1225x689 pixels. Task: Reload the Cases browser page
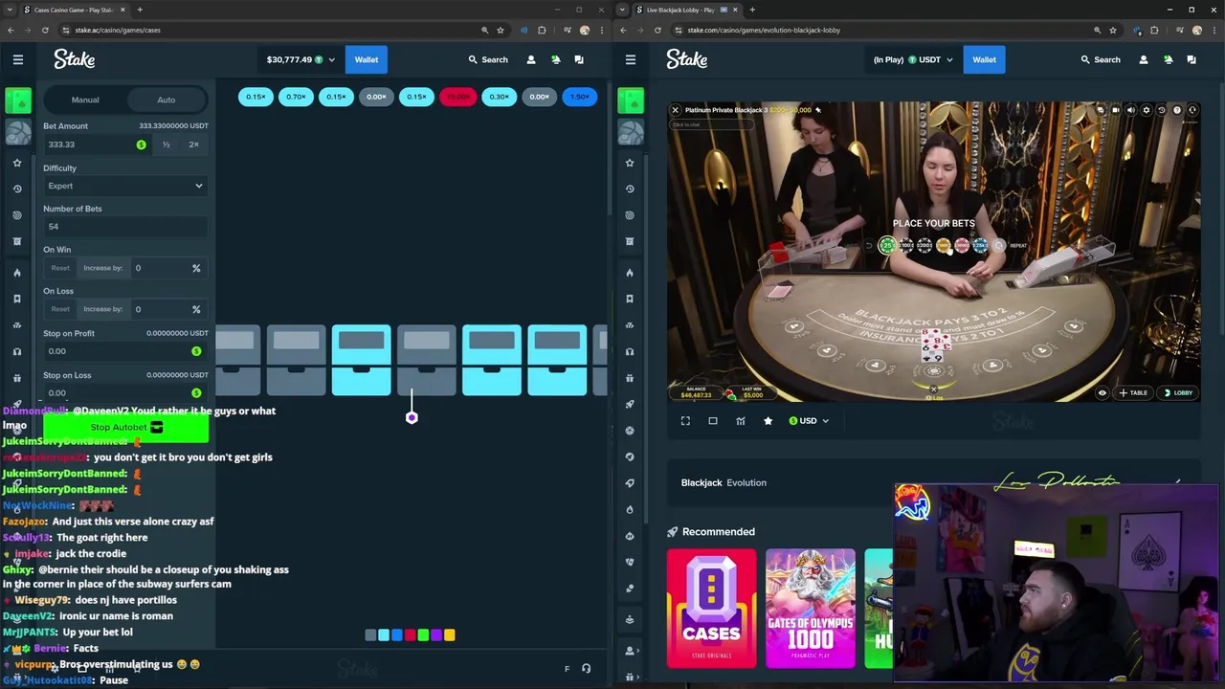coord(45,30)
